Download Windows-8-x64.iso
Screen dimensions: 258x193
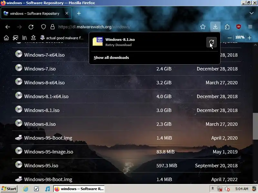44,83
